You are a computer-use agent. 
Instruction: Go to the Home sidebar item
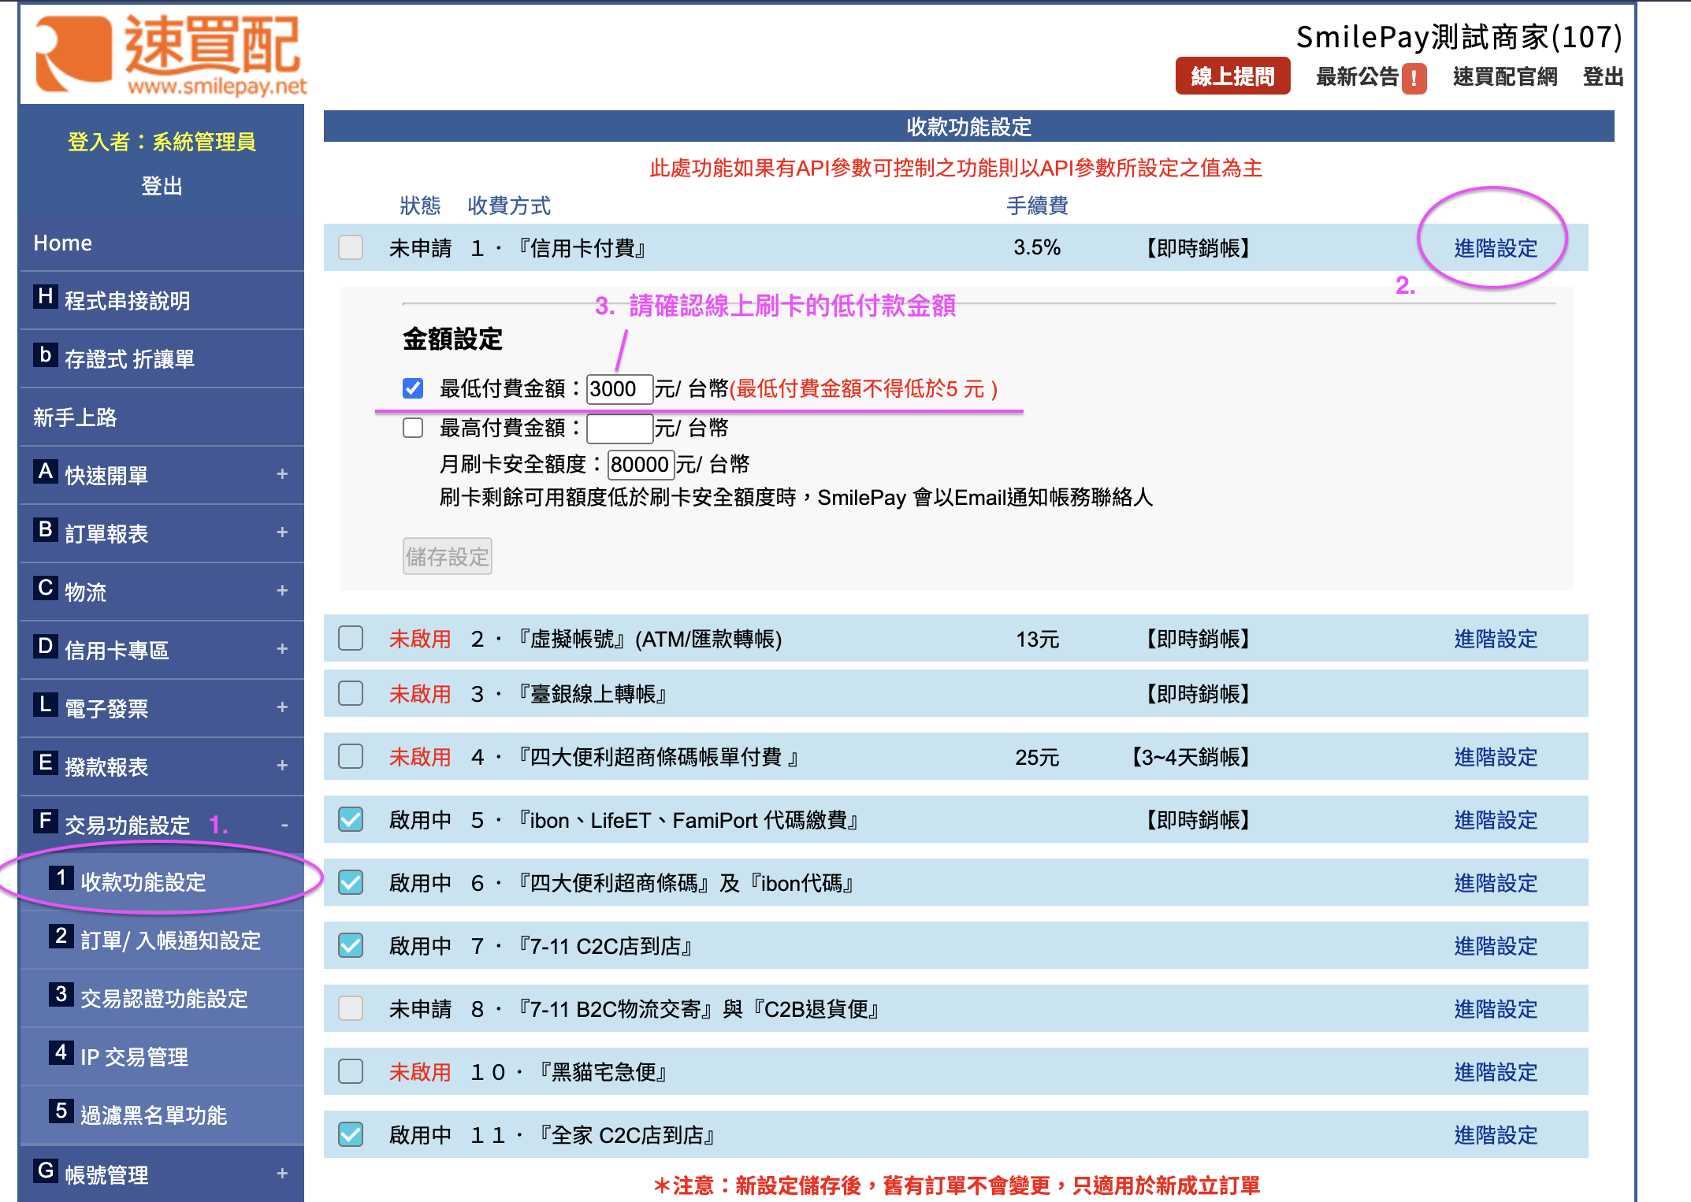pyautogui.click(x=63, y=243)
